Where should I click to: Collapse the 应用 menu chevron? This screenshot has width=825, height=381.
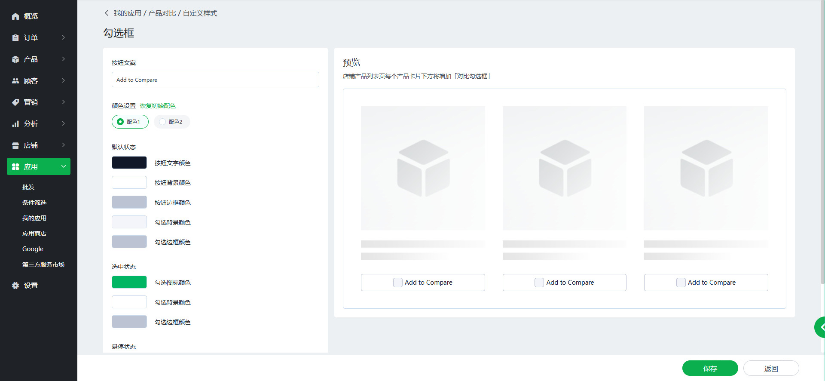coord(64,166)
